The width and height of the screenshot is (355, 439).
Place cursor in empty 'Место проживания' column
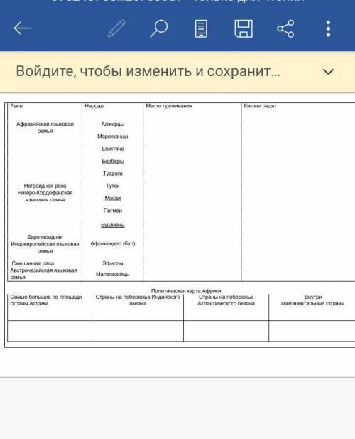click(x=192, y=194)
